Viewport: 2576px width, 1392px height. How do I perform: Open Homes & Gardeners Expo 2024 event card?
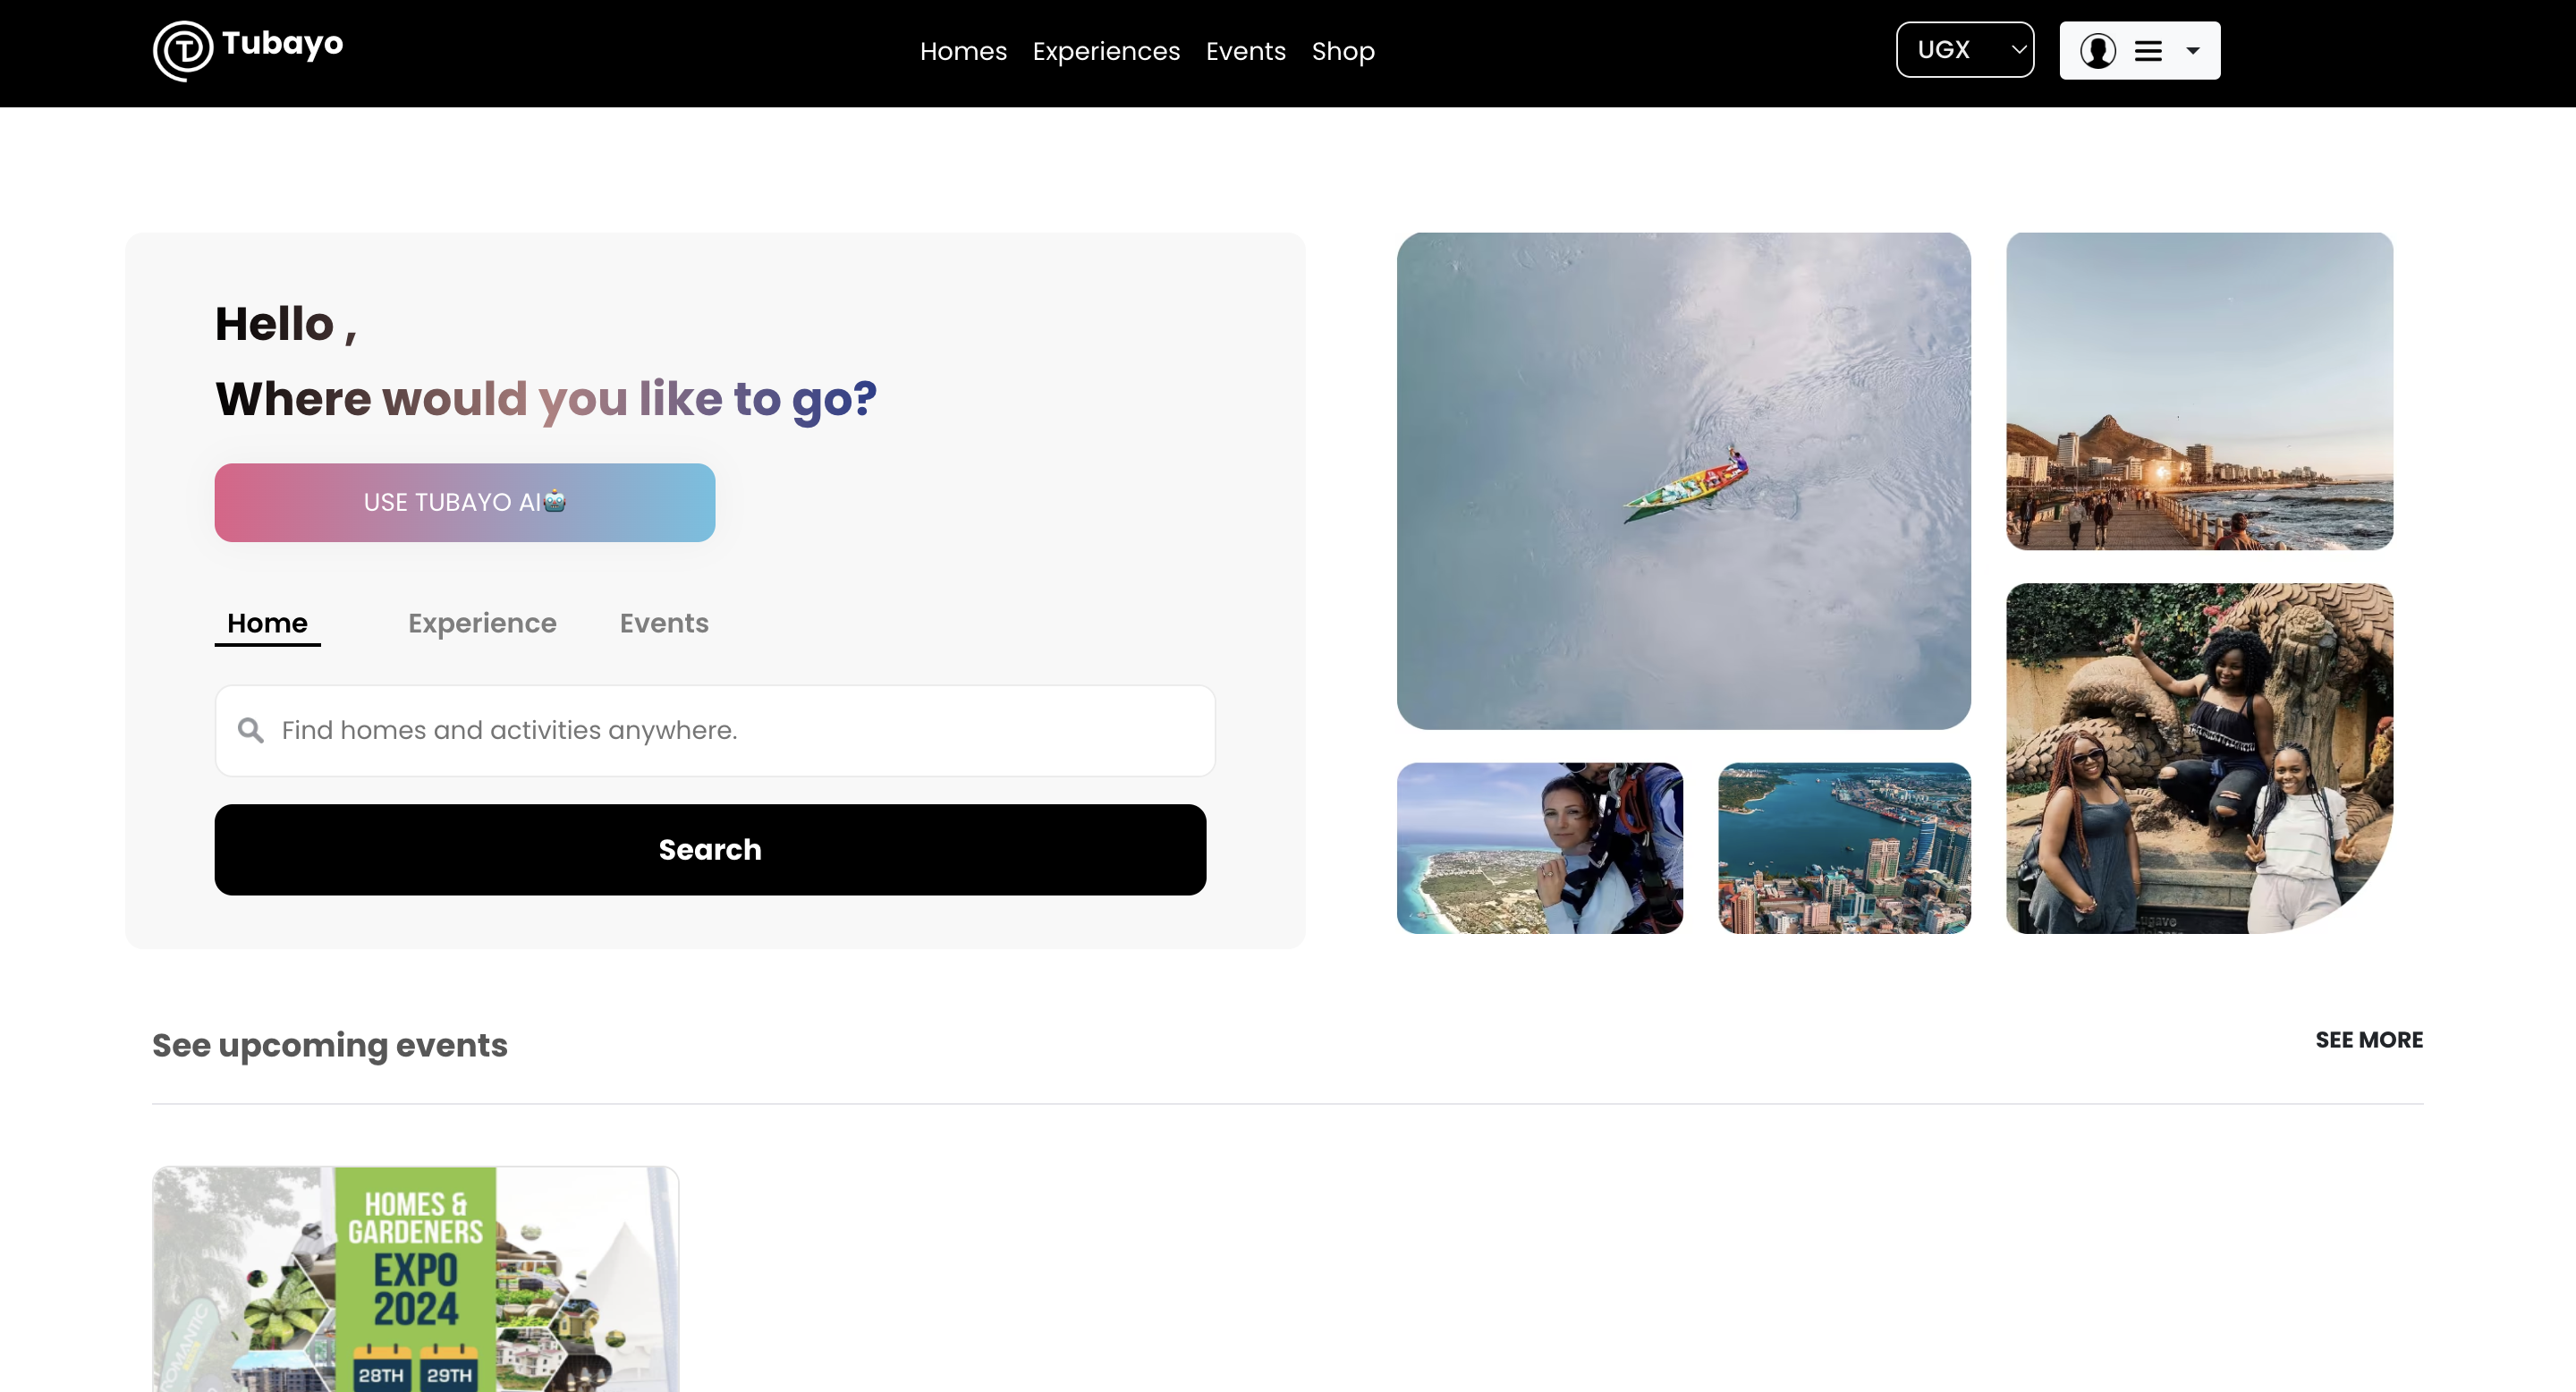[x=415, y=1279]
